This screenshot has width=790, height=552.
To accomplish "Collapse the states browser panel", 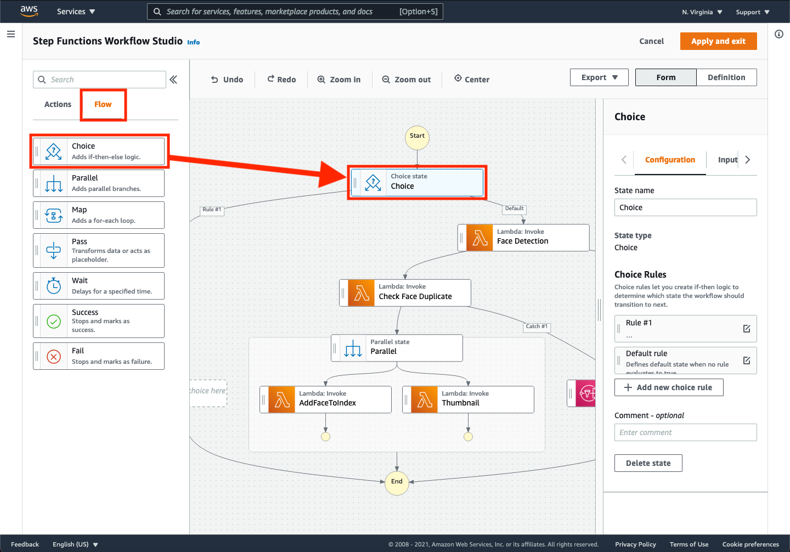I will coord(173,80).
